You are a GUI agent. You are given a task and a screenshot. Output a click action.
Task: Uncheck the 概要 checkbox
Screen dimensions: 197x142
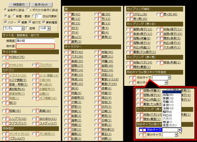pyautogui.click(x=19, y=22)
